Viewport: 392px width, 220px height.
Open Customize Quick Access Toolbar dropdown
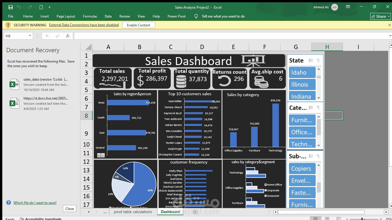click(x=50, y=7)
